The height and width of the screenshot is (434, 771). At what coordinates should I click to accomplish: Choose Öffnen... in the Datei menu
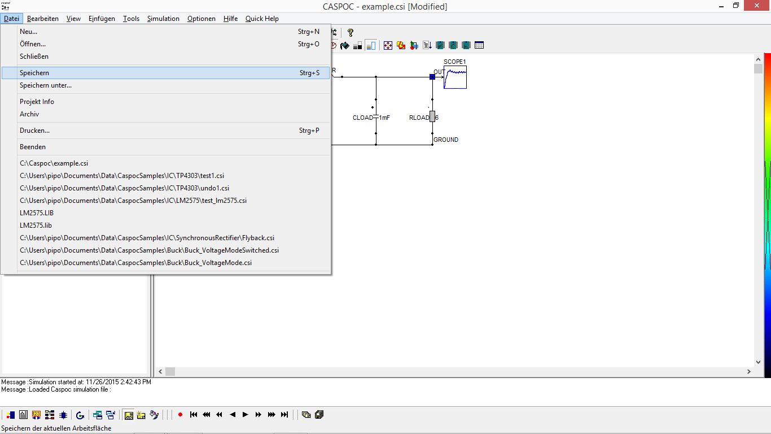[x=166, y=44]
